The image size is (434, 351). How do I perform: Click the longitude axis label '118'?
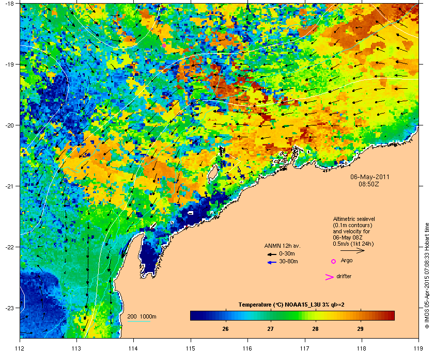pyautogui.click(x=362, y=348)
